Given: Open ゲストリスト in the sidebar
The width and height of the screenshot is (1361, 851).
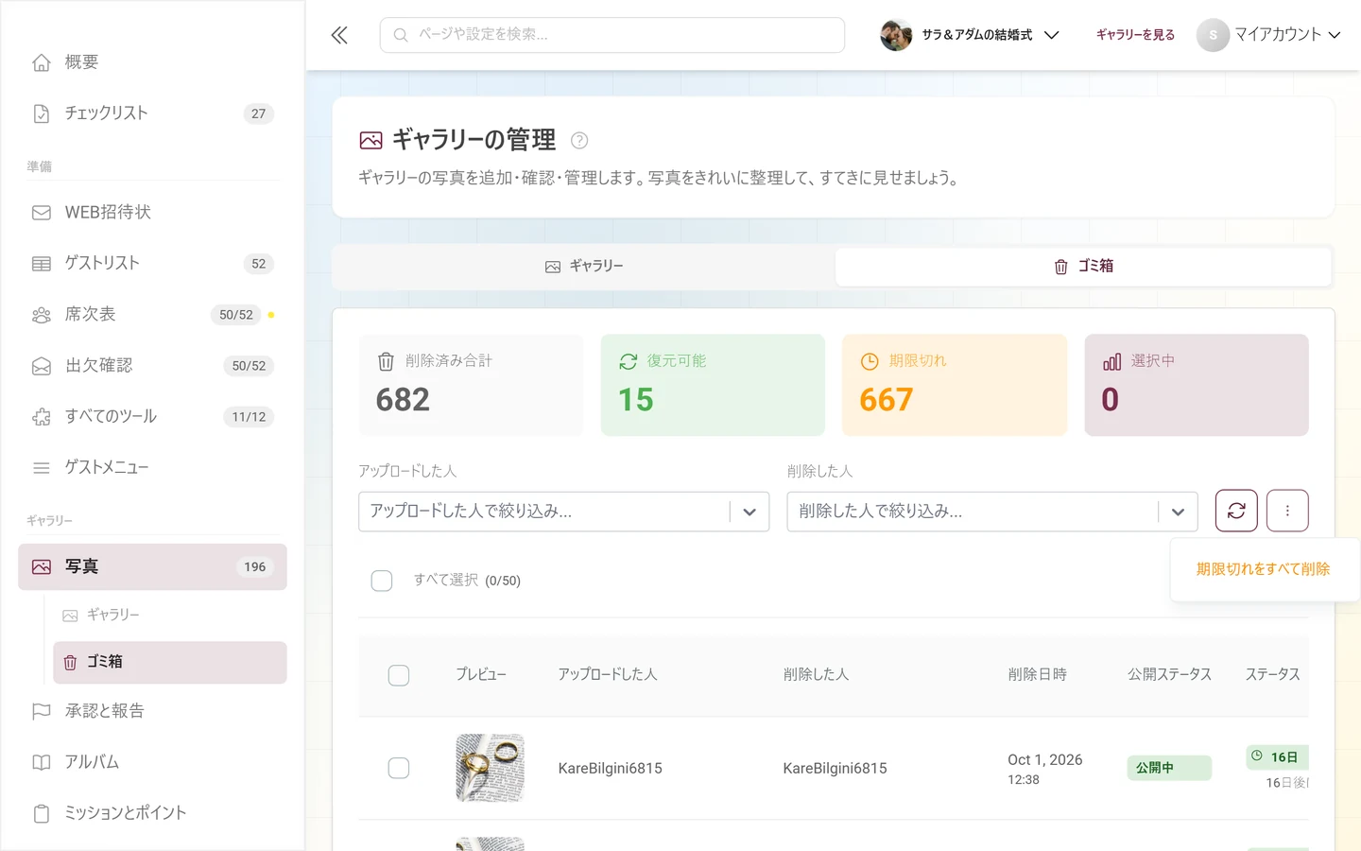Looking at the screenshot, I should (152, 264).
